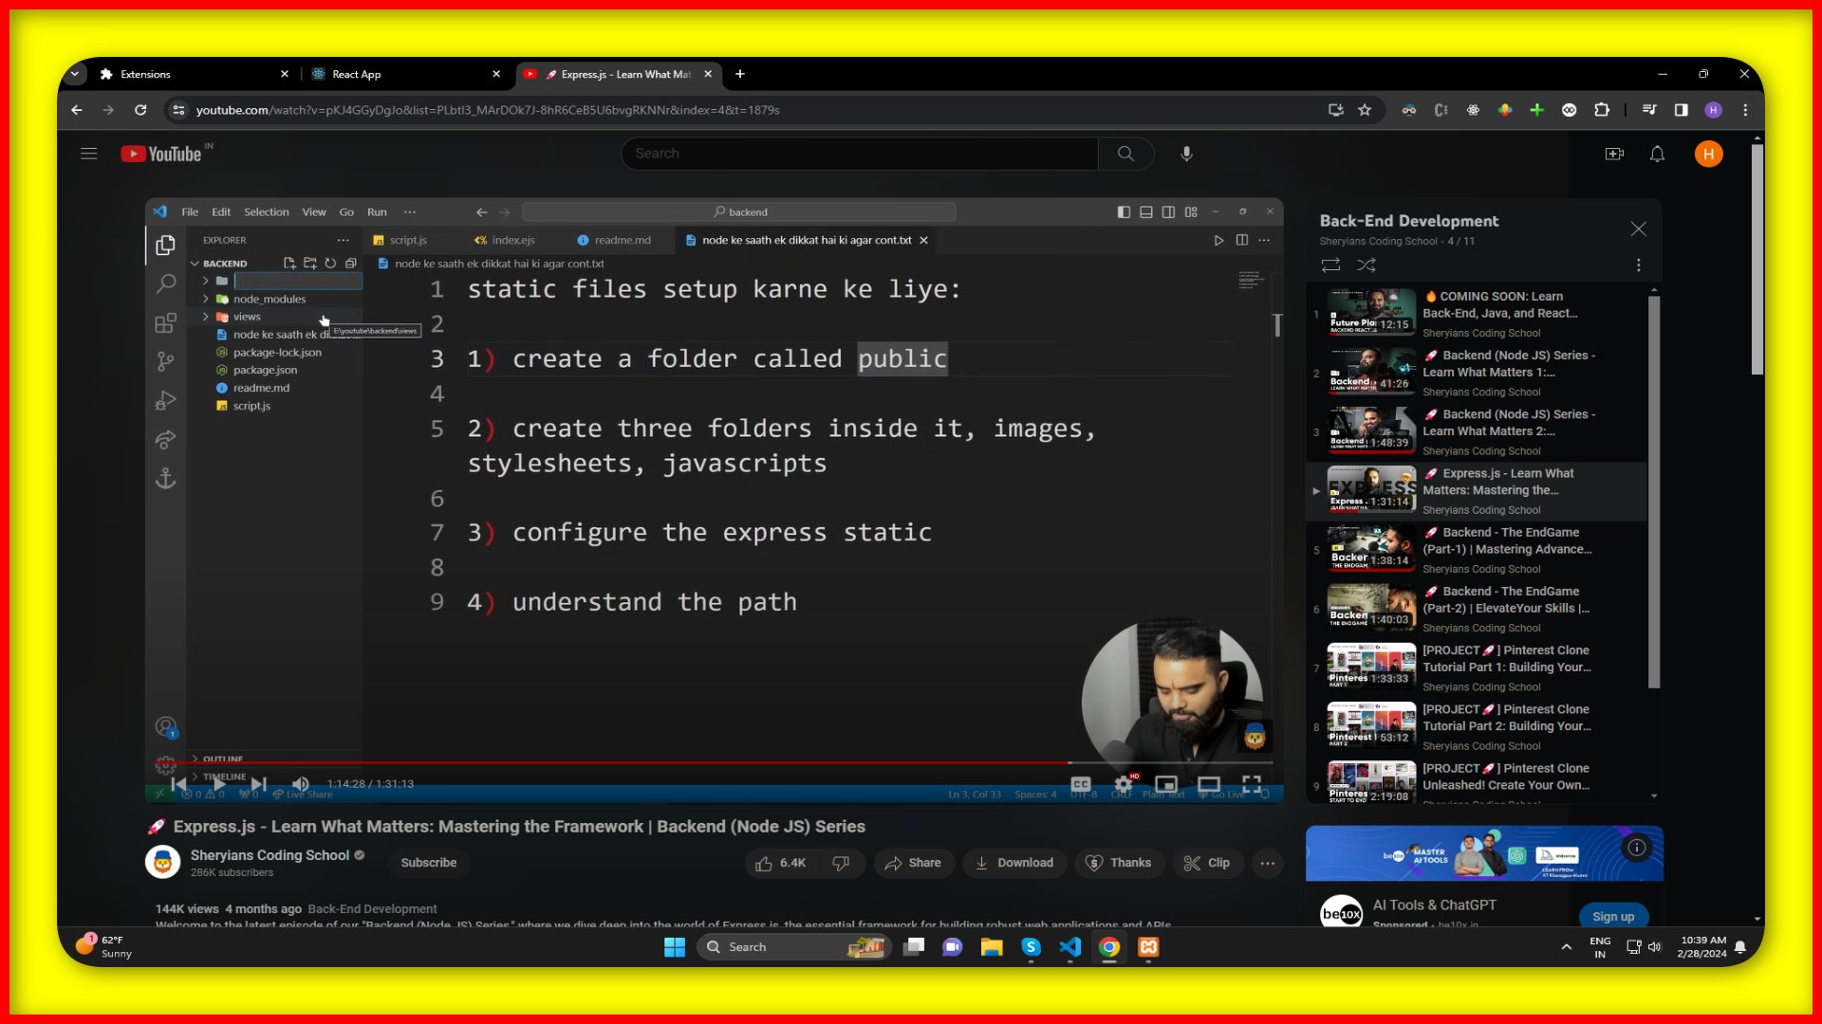1822x1024 pixels.
Task: Click the Clip button
Action: (x=1207, y=863)
